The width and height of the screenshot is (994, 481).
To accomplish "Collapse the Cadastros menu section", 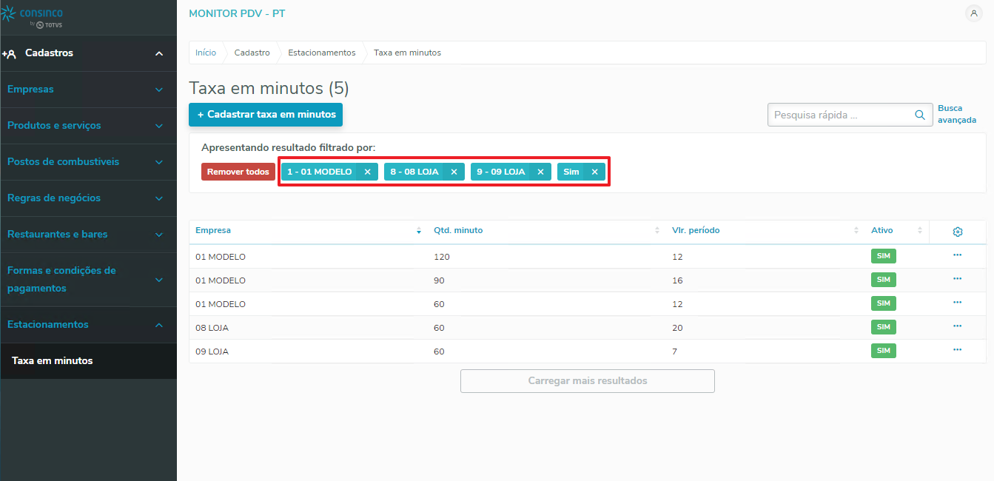I will click(x=159, y=53).
